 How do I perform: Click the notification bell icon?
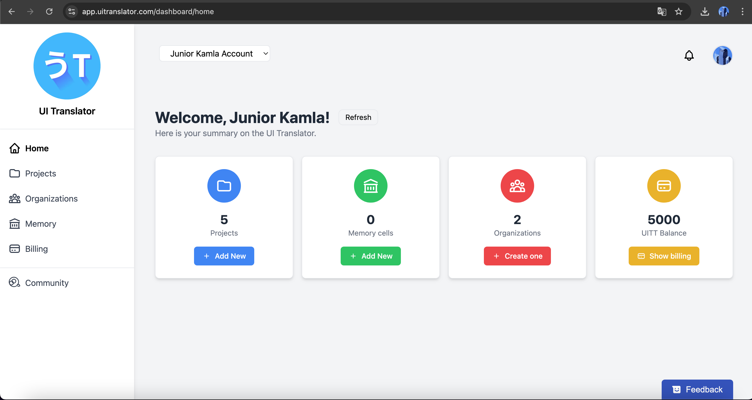click(x=689, y=55)
